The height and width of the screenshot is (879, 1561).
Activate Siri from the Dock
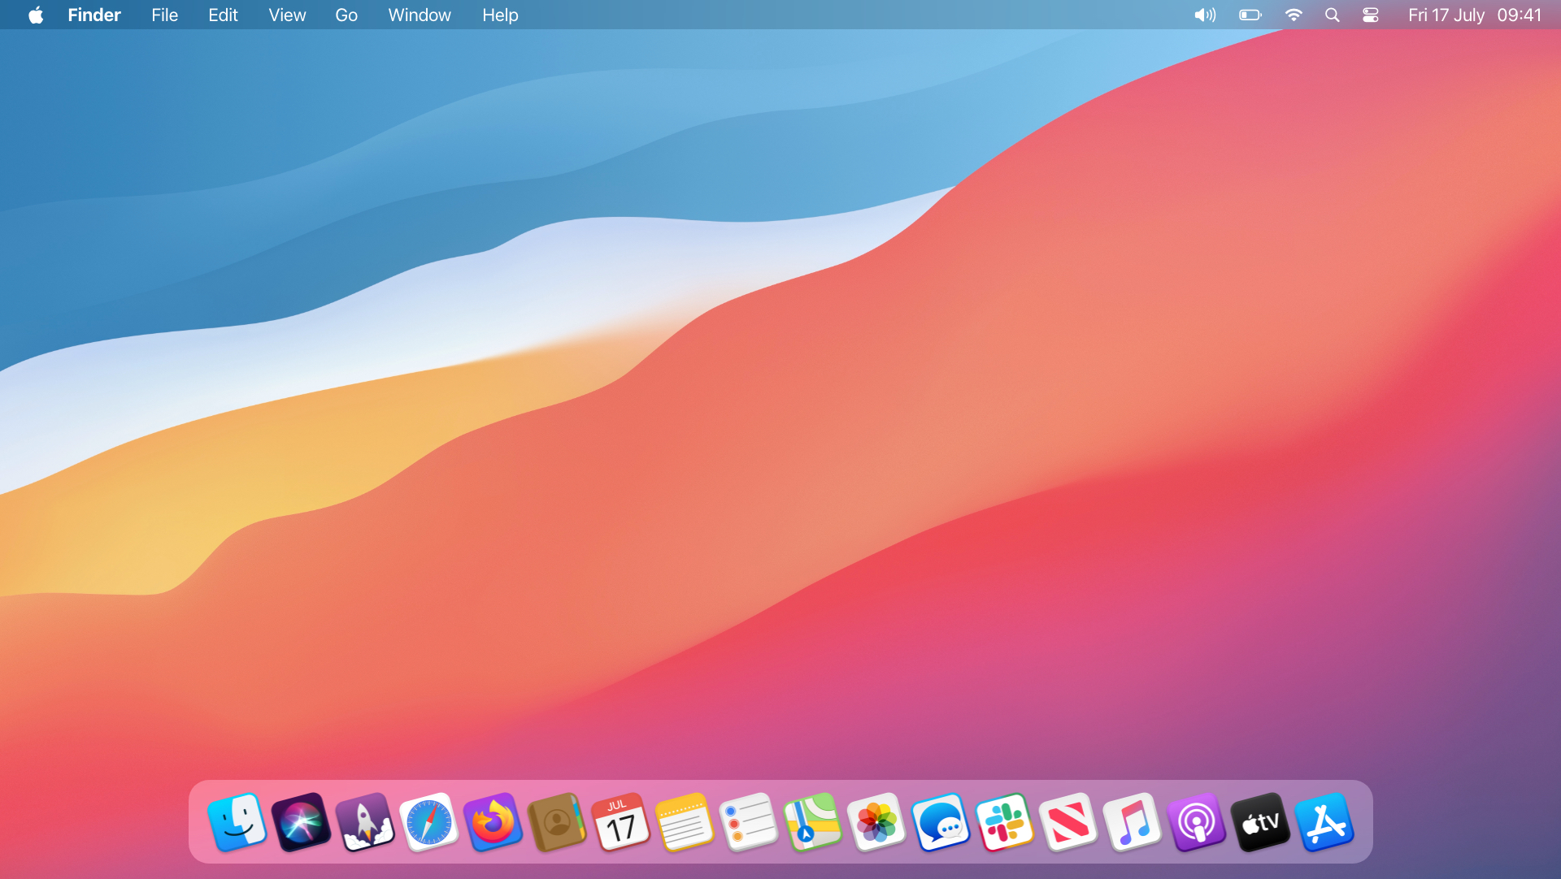[302, 822]
